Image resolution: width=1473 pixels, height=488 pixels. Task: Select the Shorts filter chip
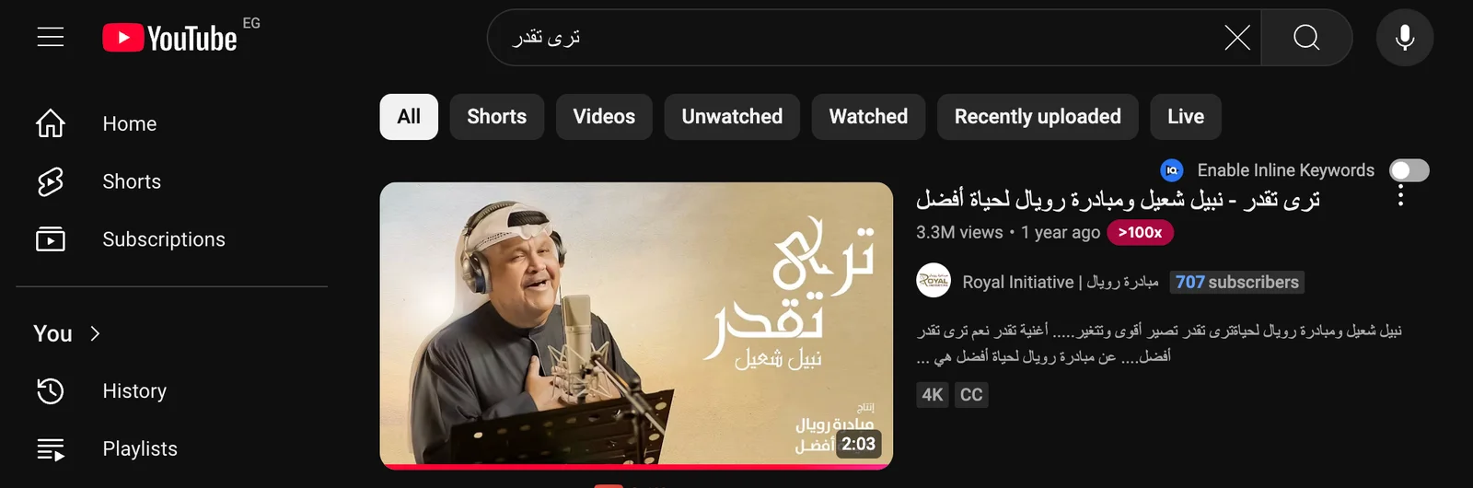tap(497, 117)
